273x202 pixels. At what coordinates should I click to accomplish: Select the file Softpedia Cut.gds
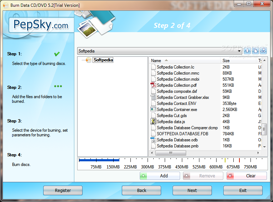coord(172,115)
